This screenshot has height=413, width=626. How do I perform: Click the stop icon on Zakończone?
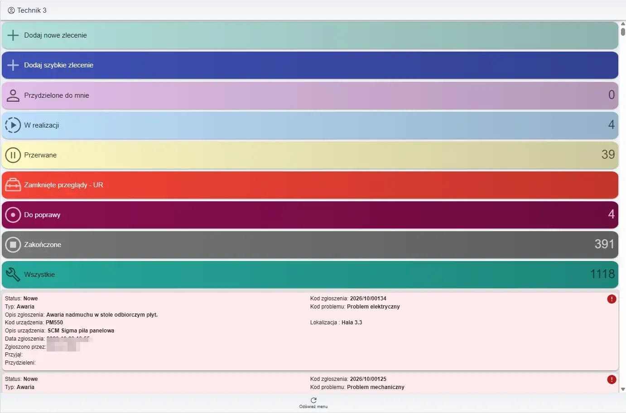(x=13, y=245)
